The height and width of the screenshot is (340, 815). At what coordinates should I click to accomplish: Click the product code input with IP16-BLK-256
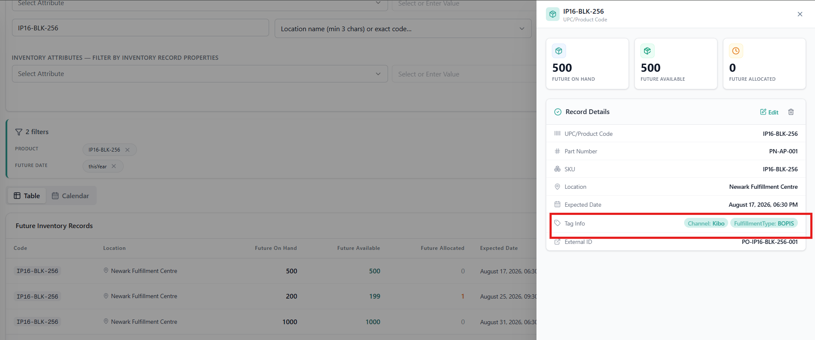(x=140, y=28)
